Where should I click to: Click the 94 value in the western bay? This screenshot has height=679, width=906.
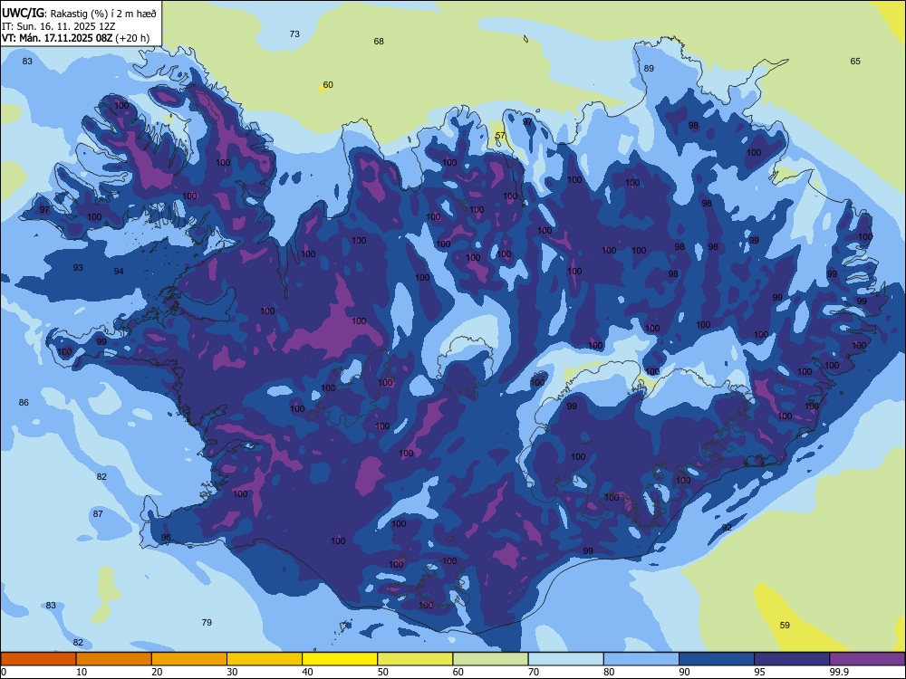coord(119,272)
